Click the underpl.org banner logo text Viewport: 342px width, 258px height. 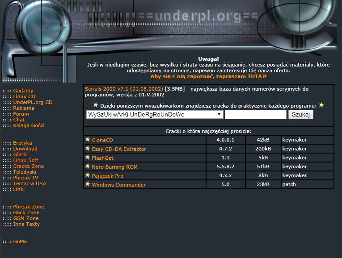point(198,16)
